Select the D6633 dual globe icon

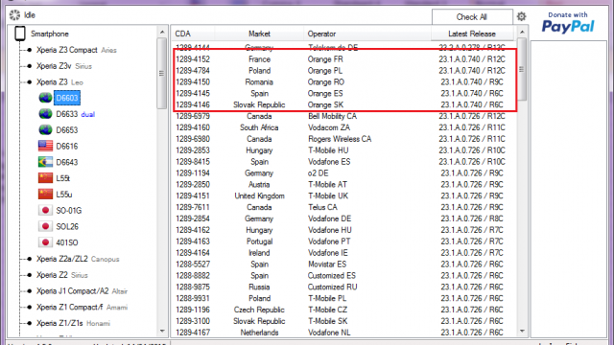tap(45, 114)
